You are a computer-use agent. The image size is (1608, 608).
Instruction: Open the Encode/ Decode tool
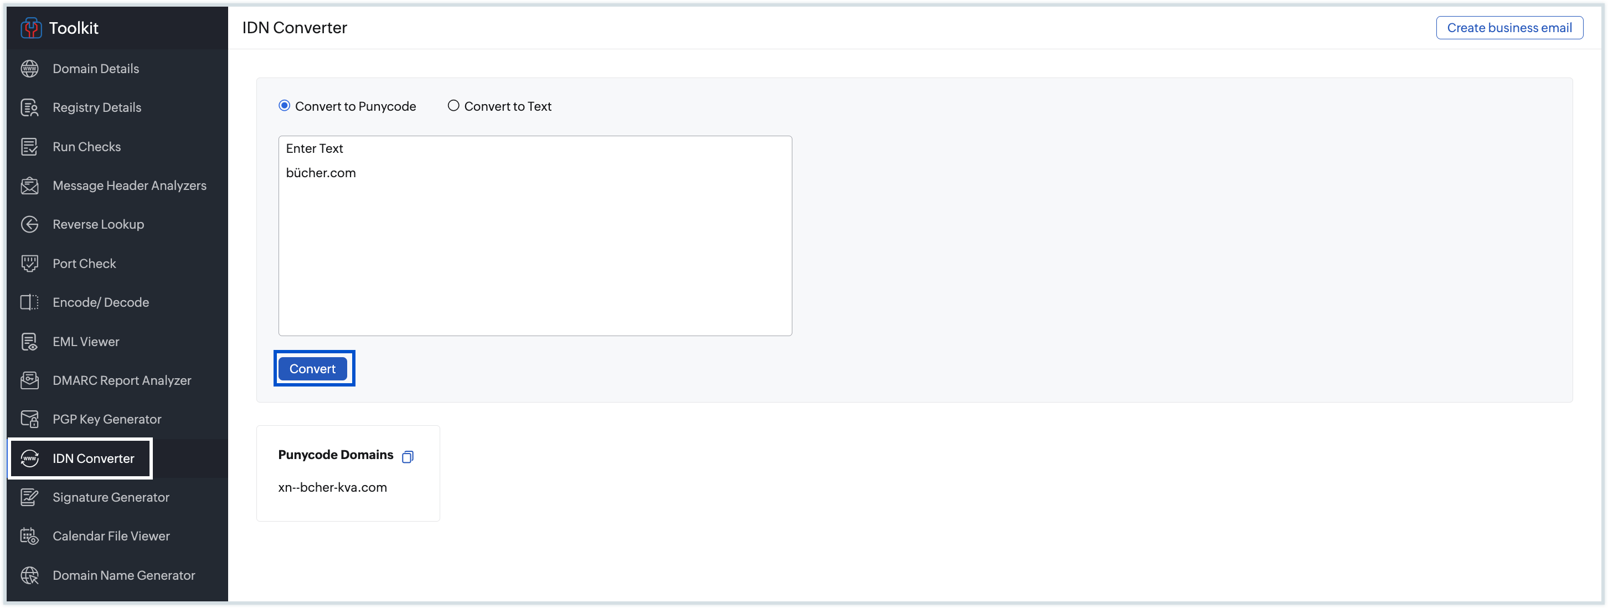click(101, 302)
